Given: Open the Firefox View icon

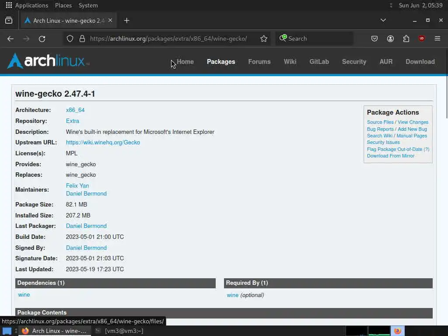Looking at the screenshot, I should point(9,21).
